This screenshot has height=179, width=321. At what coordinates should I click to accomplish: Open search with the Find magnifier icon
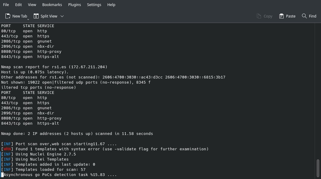(304, 16)
